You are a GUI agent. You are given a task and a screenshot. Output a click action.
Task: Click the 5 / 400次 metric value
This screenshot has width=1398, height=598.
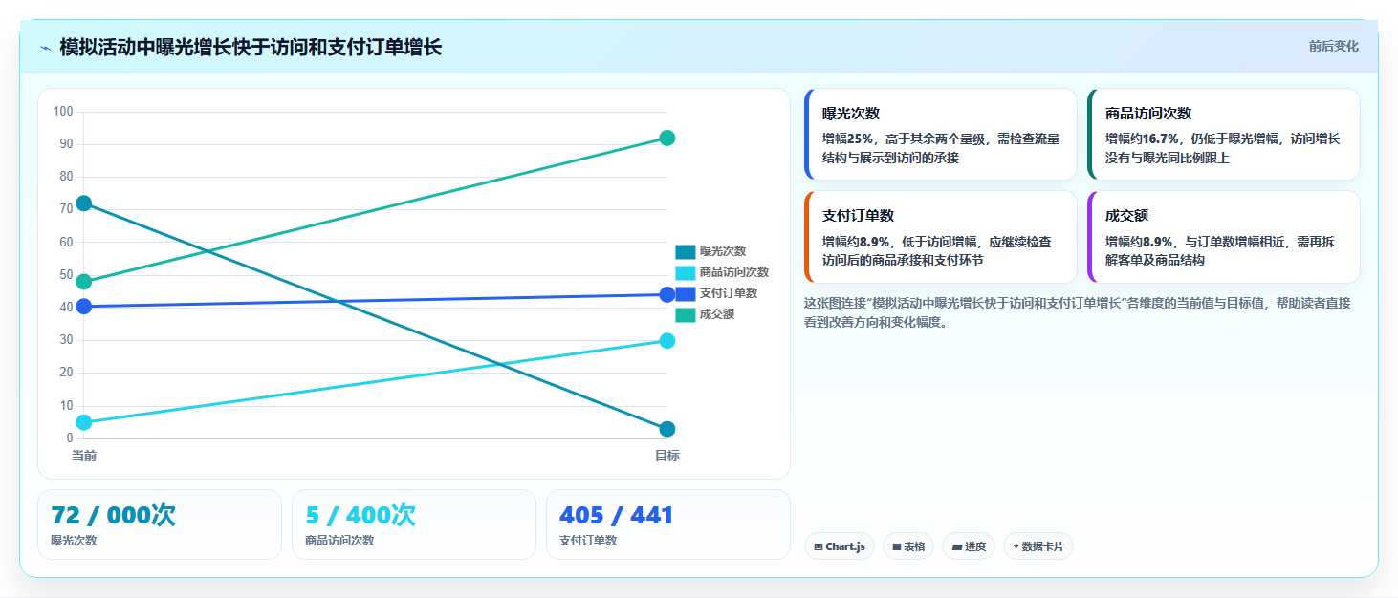pos(360,515)
